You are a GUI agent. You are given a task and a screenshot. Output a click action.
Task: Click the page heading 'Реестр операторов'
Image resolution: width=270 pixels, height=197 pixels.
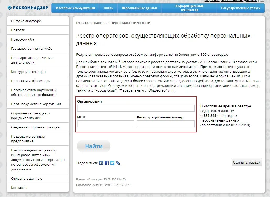coord(163,39)
